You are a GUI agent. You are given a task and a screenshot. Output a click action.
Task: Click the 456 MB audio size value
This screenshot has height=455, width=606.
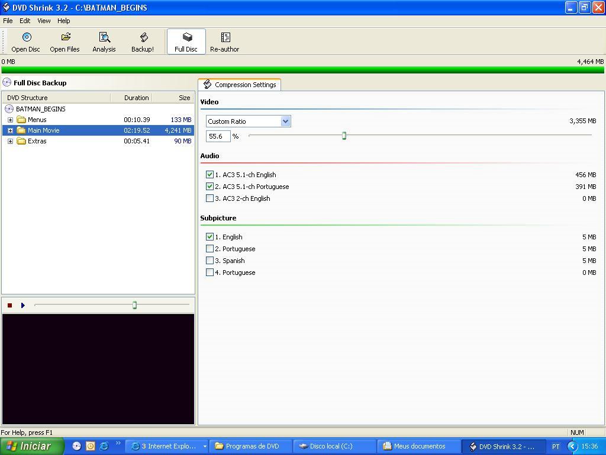(585, 175)
